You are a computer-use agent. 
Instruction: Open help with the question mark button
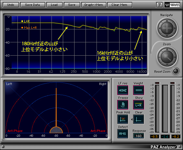click(x=159, y=5)
